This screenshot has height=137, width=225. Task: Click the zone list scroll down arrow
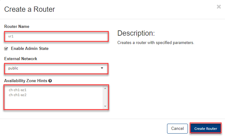coord(105,106)
